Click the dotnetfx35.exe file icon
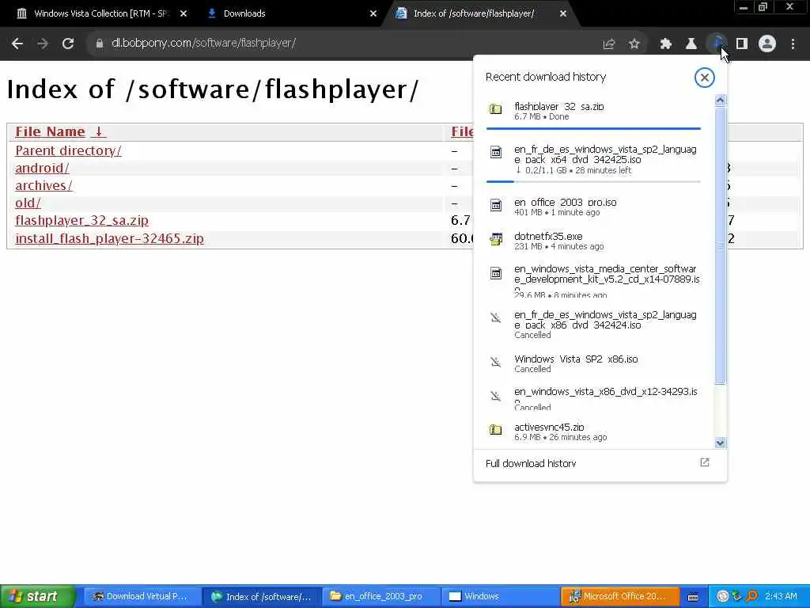The height and width of the screenshot is (608, 810). (x=495, y=239)
